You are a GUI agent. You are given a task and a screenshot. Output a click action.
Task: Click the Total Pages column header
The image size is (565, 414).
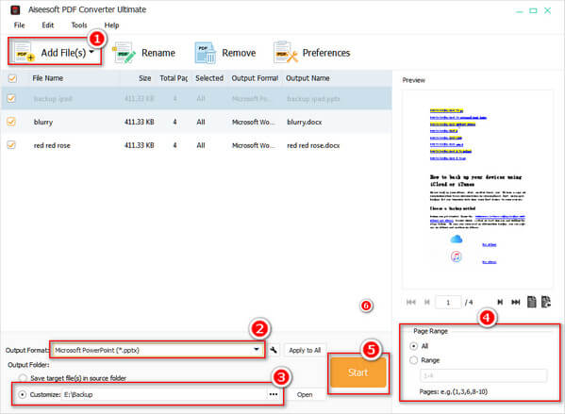(174, 78)
